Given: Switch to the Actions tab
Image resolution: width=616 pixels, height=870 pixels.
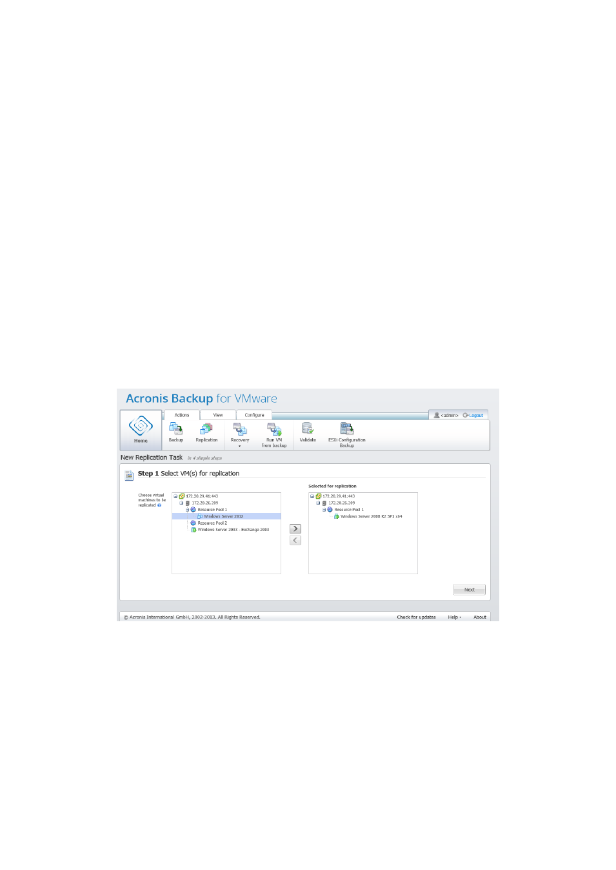Looking at the screenshot, I should (x=182, y=415).
